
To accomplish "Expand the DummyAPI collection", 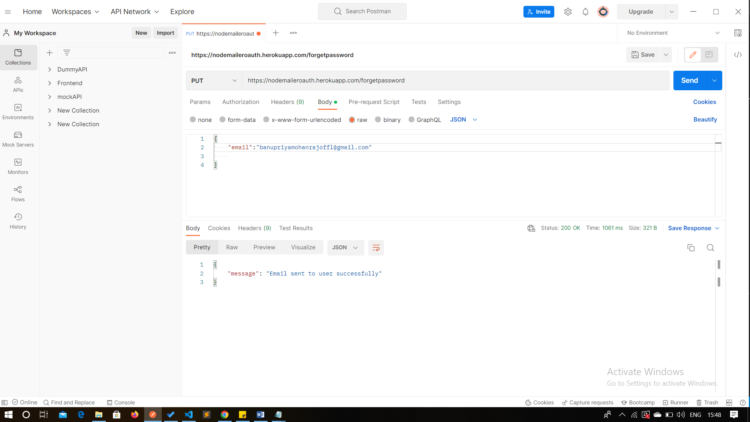I will click(x=50, y=70).
